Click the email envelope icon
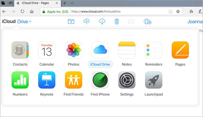Screen dimensions: 203x117 (131, 21)
